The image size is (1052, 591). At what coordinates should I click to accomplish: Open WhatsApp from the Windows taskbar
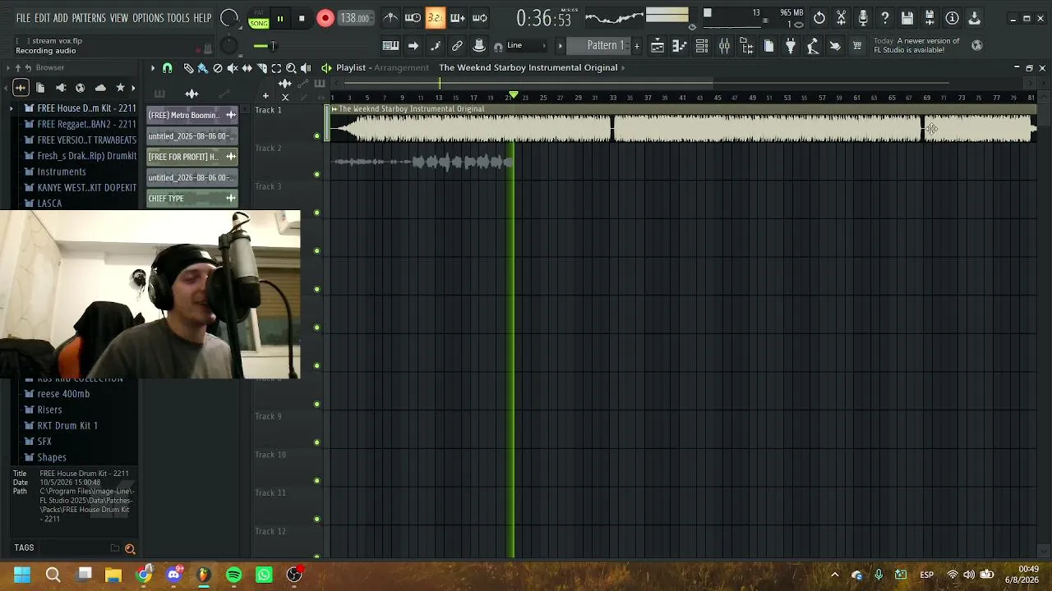pyautogui.click(x=264, y=575)
